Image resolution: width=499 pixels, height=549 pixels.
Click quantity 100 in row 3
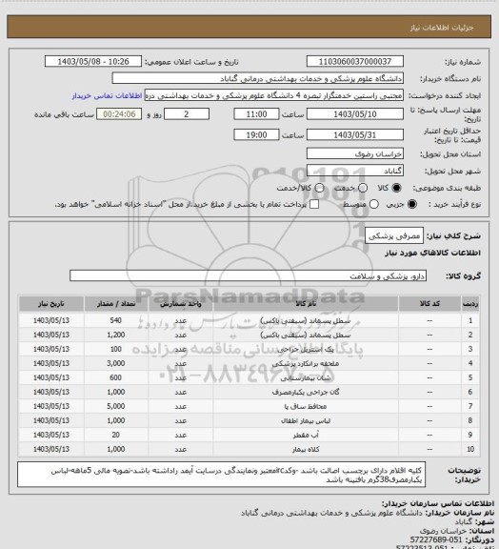coord(116,349)
